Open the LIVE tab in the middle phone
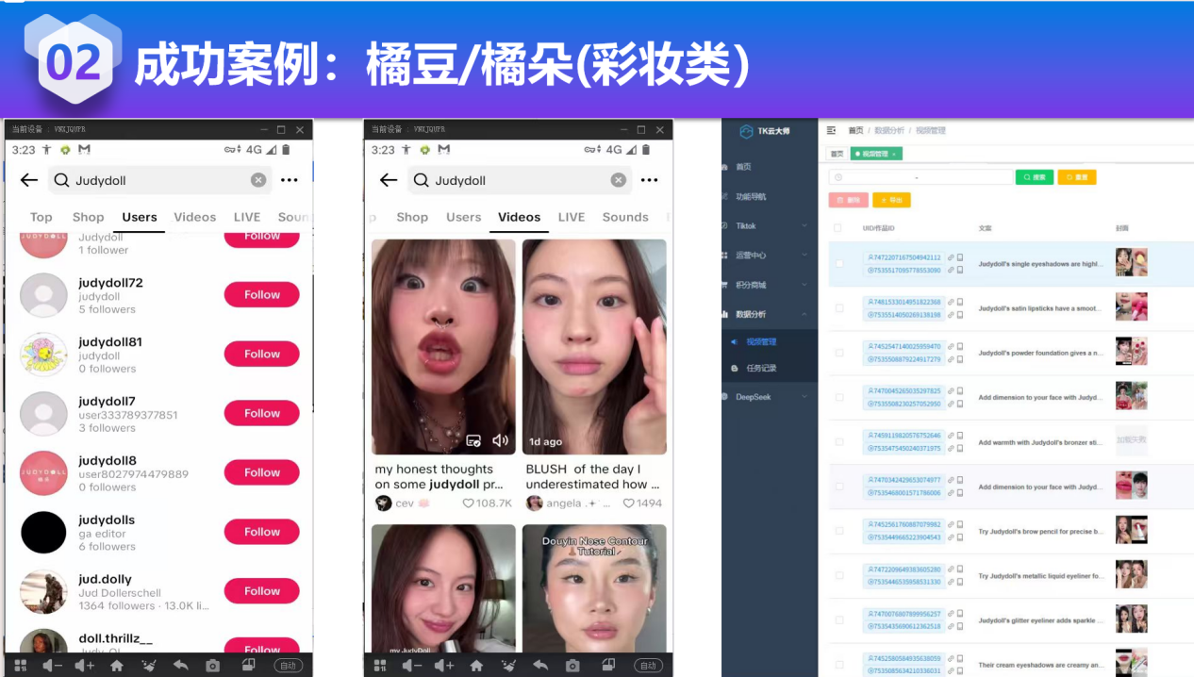This screenshot has width=1194, height=677. 572,217
